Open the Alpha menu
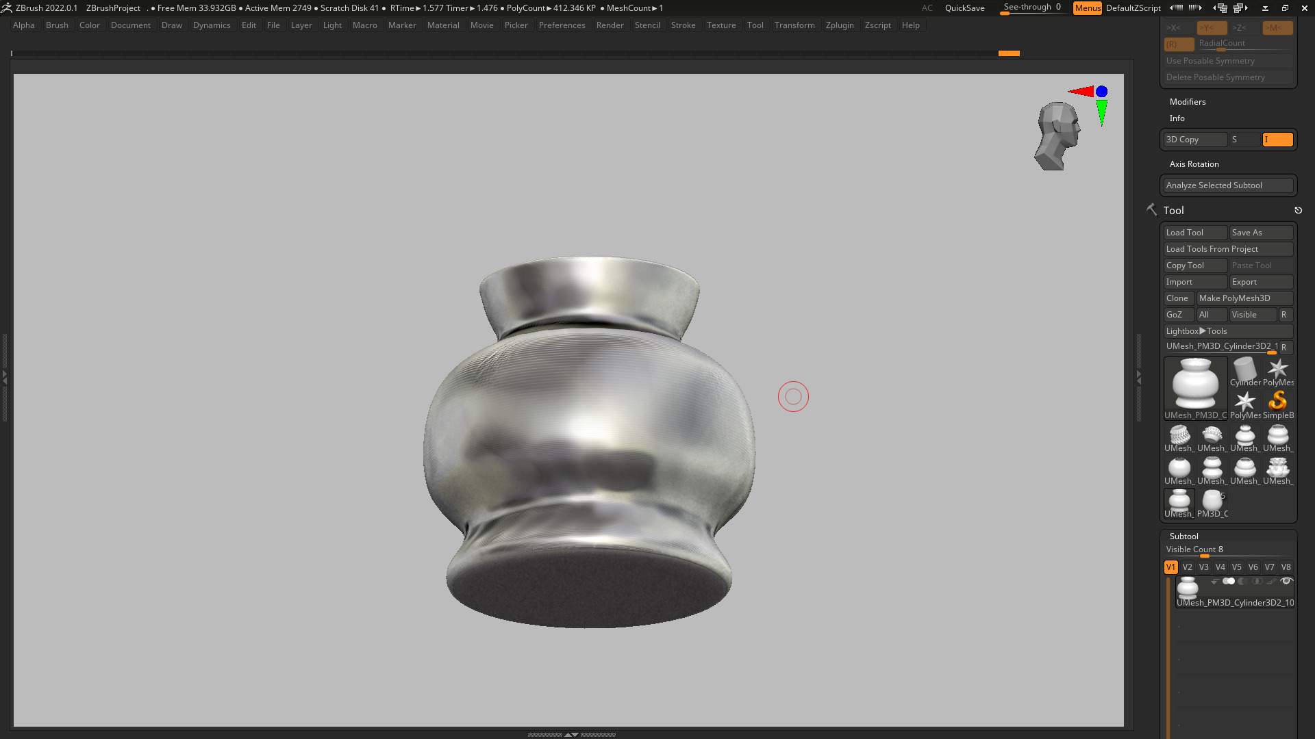Screen dimensions: 1315x739 24,25
